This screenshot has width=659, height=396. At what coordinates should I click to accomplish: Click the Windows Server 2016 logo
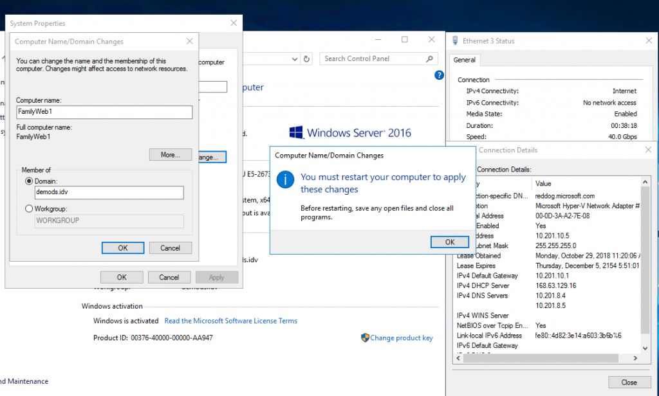click(x=350, y=132)
